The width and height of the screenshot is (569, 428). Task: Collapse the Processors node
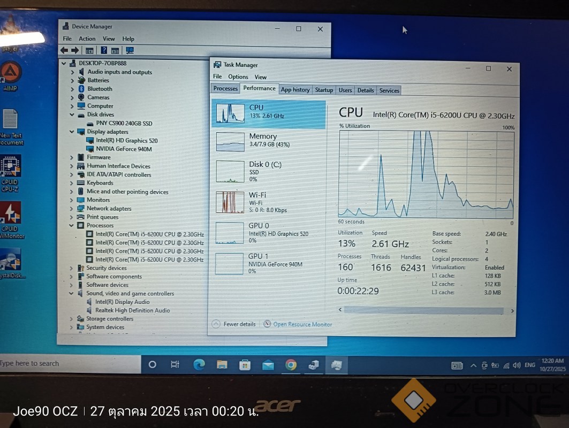[x=72, y=225]
